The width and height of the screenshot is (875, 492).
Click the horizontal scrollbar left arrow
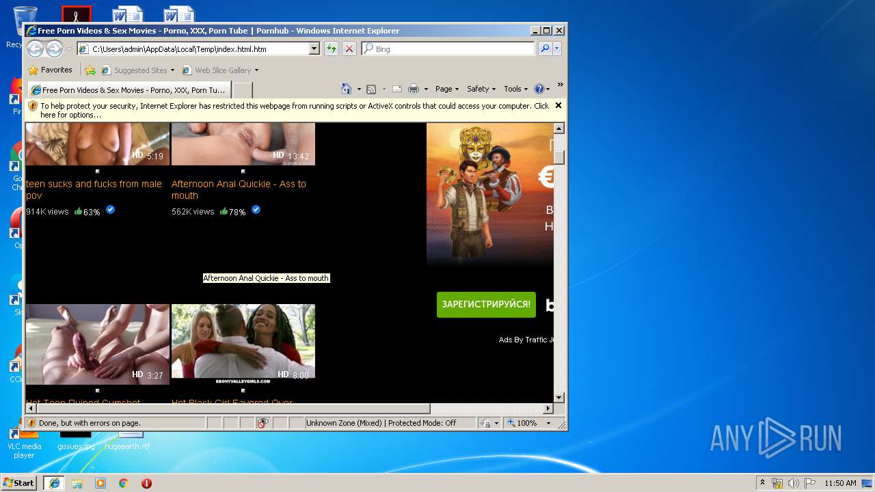31,408
